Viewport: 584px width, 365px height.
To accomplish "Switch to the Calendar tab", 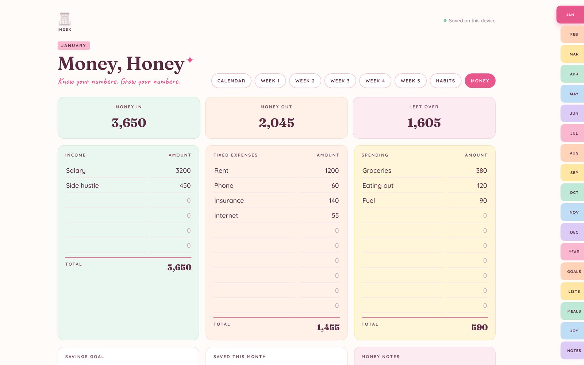I will (231, 81).
